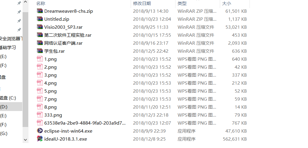Sort by the 大小 column header
Viewport: 308px width, 148px height.
click(227, 3)
